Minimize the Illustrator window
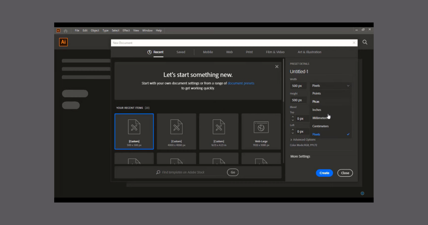 [356, 30]
